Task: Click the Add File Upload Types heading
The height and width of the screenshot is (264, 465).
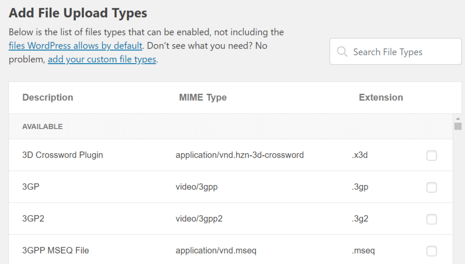Action: [x=77, y=13]
